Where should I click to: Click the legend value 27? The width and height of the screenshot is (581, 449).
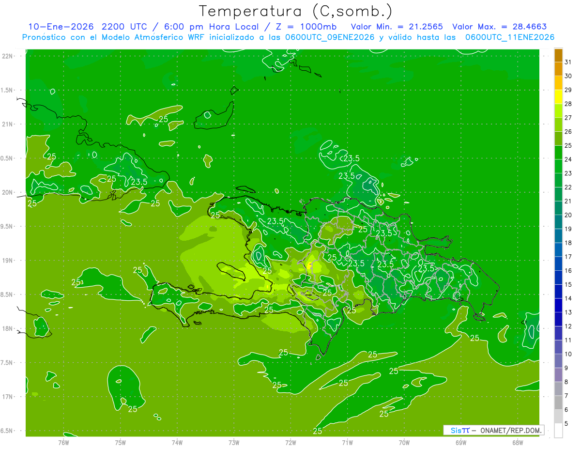pos(568,118)
